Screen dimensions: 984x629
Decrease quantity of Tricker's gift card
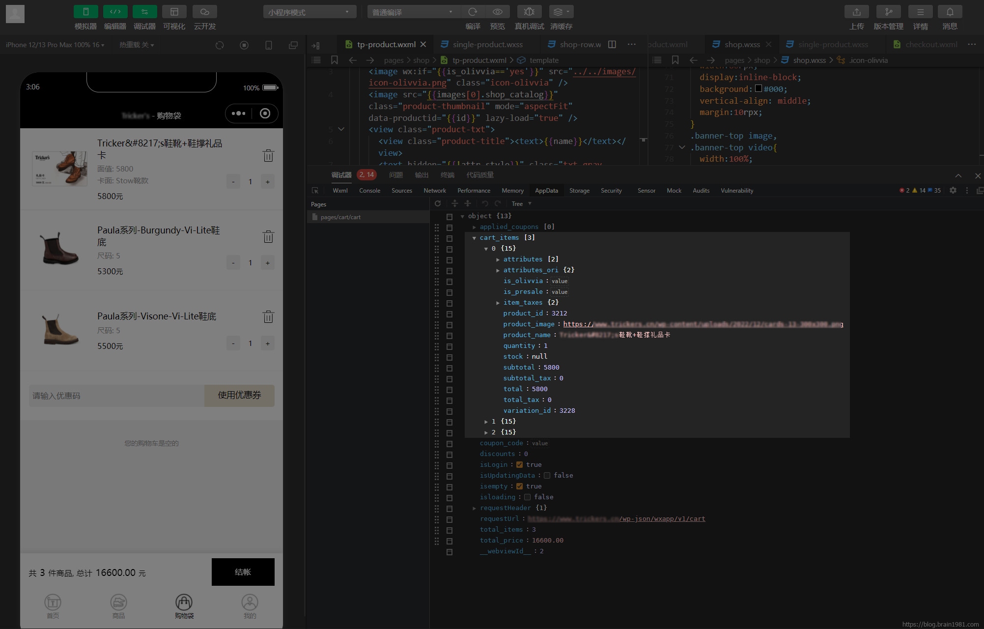233,182
